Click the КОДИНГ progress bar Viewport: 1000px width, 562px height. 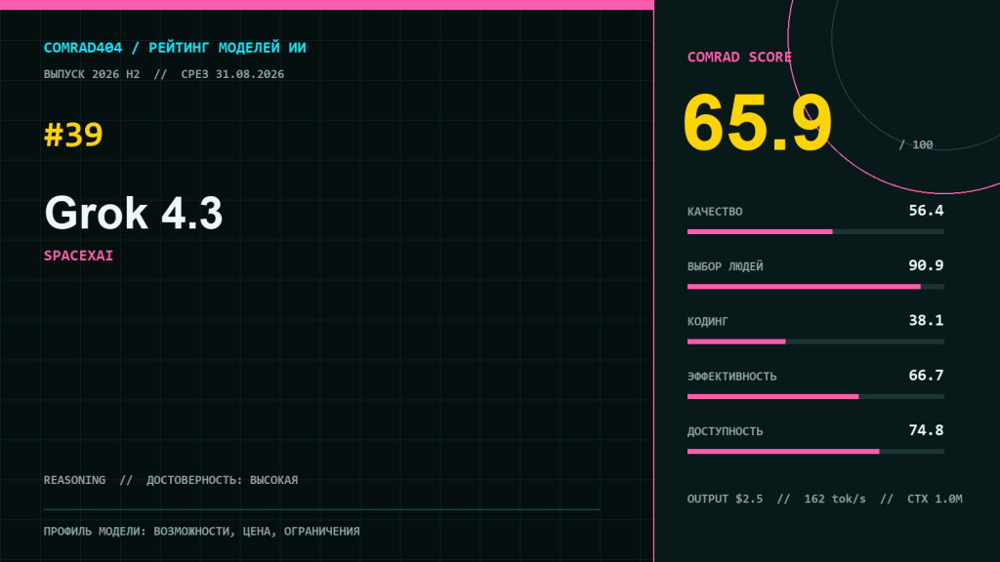click(x=815, y=341)
